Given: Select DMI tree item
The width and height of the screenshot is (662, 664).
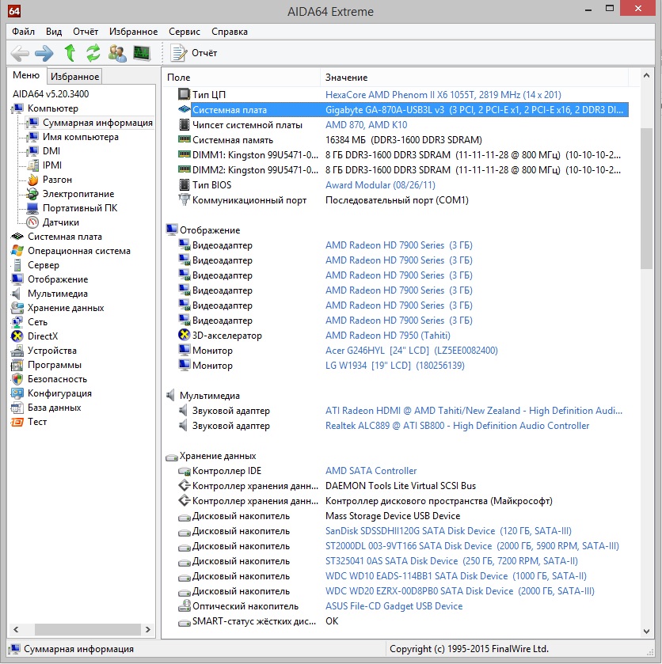Looking at the screenshot, I should point(51,151).
